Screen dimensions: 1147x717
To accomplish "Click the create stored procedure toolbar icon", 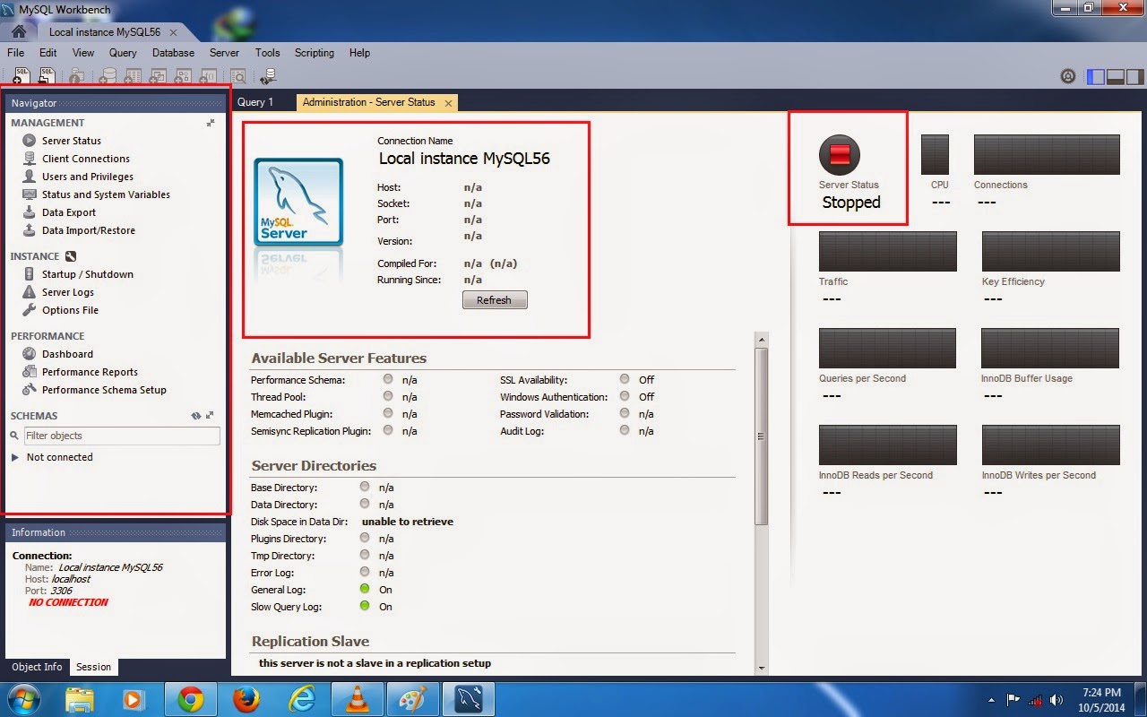I will click(184, 77).
